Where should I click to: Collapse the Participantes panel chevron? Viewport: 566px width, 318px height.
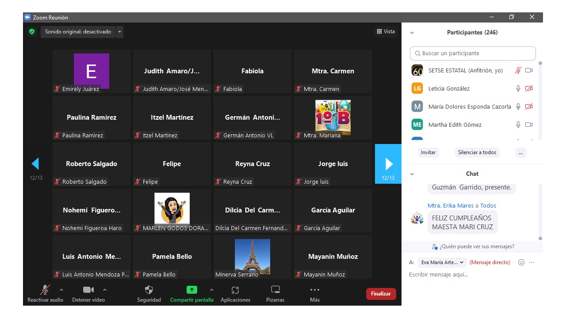412,33
